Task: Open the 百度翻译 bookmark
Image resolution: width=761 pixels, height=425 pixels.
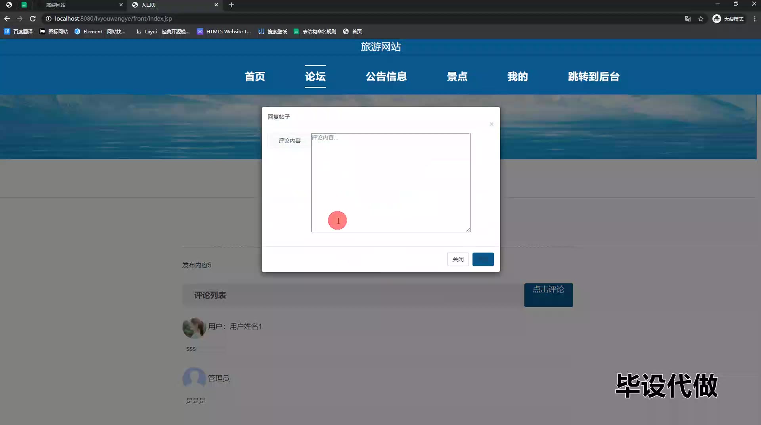Action: [x=19, y=32]
